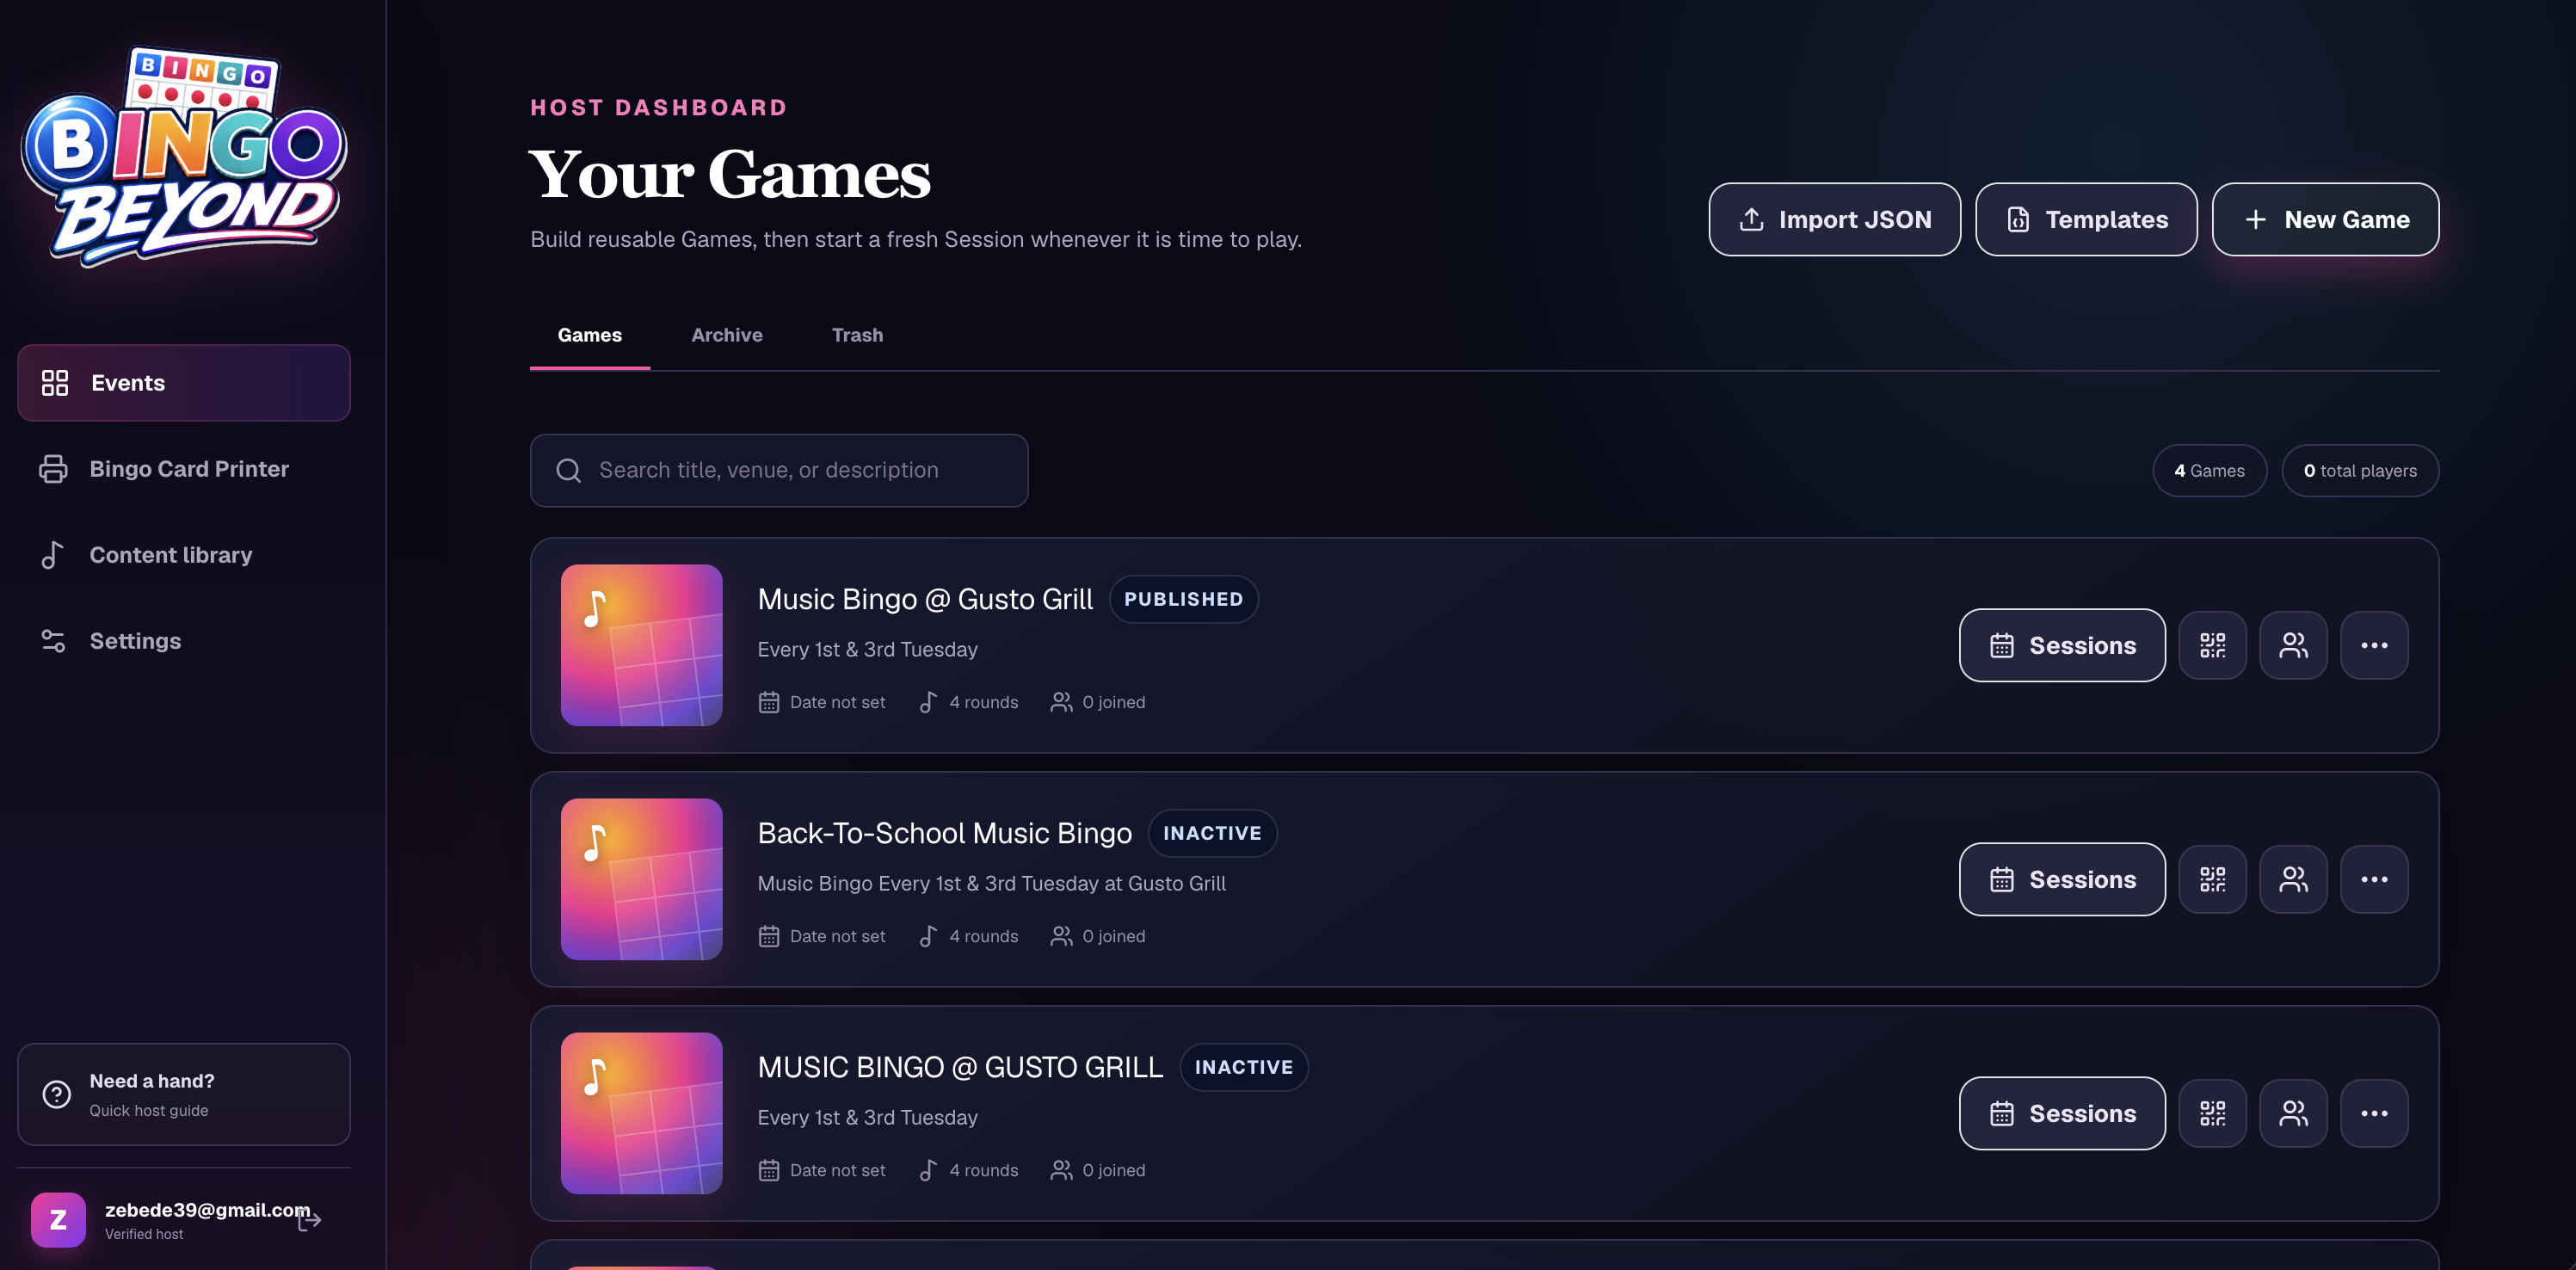Open more options for Music Bingo @ Gusto Grill
The image size is (2576, 1270).
click(2374, 645)
